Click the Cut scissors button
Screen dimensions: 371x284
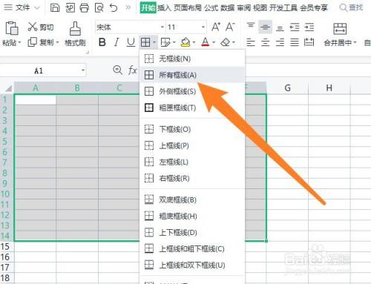[40, 27]
